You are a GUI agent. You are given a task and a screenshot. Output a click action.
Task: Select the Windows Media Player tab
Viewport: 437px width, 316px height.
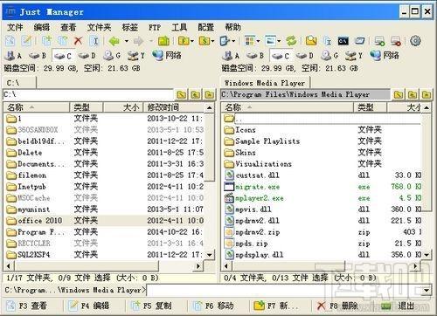[x=265, y=83]
